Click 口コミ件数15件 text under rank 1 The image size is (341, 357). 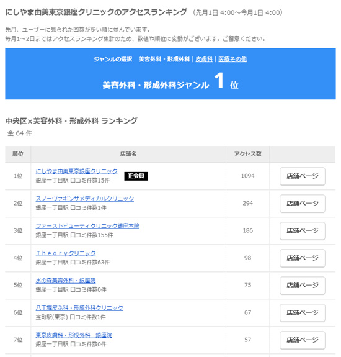[90, 180]
